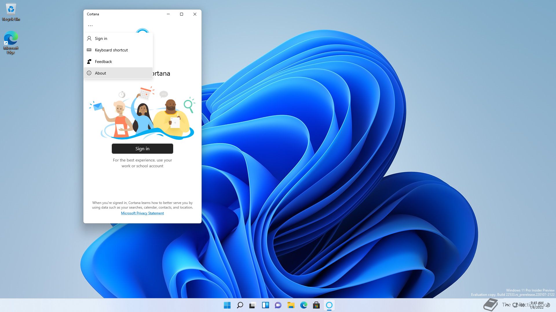The height and width of the screenshot is (312, 556).
Task: Click the taskbar clock and date
Action: [x=537, y=305]
